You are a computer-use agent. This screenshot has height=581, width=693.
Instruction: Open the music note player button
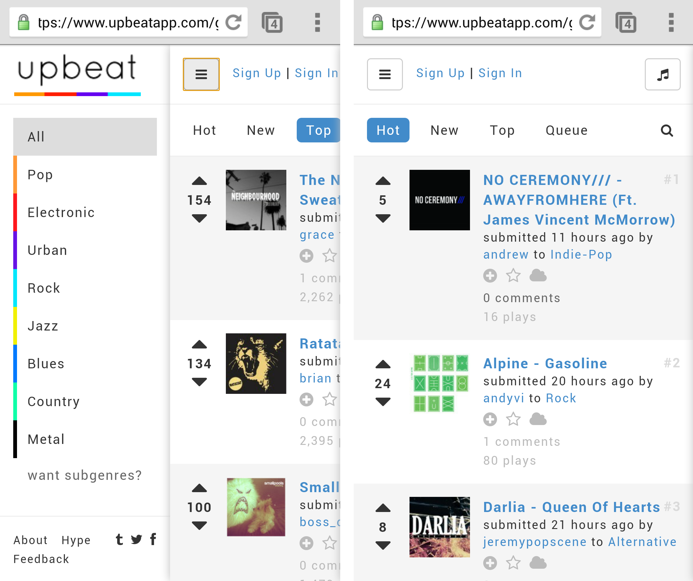tap(662, 74)
